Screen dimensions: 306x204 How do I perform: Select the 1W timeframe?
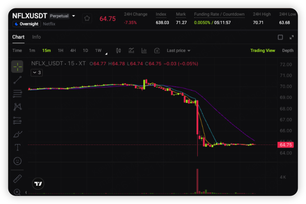coord(98,51)
